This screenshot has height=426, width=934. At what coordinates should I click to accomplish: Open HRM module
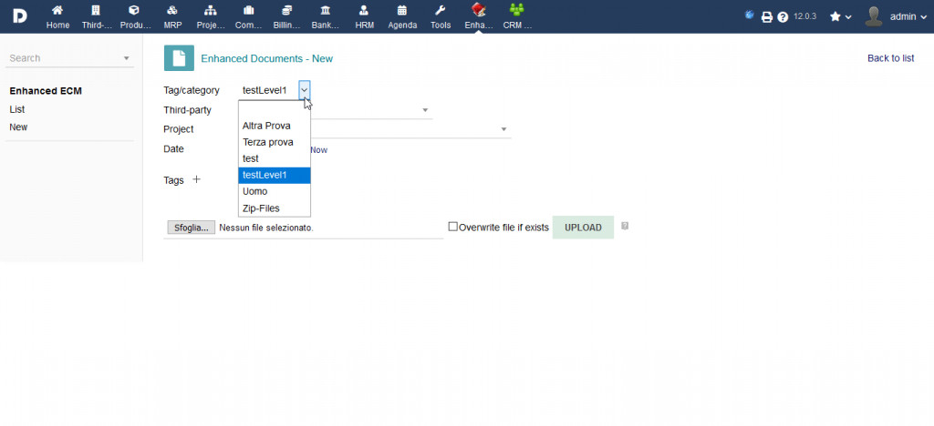[x=364, y=16]
